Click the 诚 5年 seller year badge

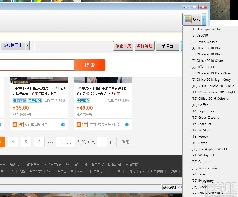point(18,124)
